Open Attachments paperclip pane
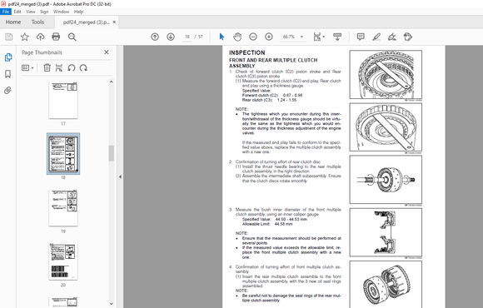The height and width of the screenshot is (308, 483). click(x=8, y=90)
